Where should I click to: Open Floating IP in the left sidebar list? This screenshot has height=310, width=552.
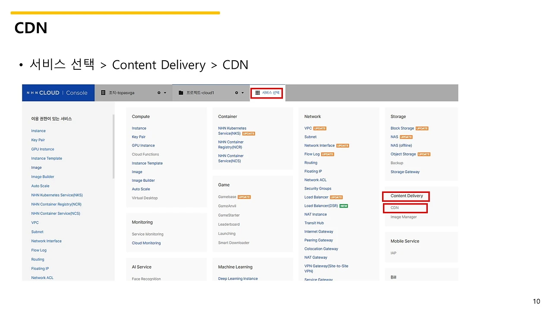tap(40, 269)
